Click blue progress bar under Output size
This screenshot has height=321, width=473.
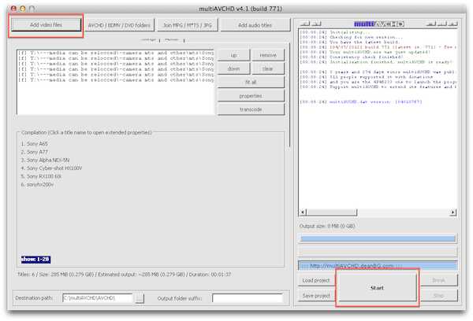point(378,238)
